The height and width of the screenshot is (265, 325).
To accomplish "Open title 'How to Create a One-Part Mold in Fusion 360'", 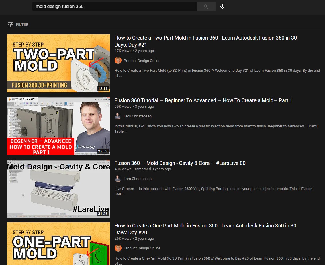I will click(x=205, y=229).
